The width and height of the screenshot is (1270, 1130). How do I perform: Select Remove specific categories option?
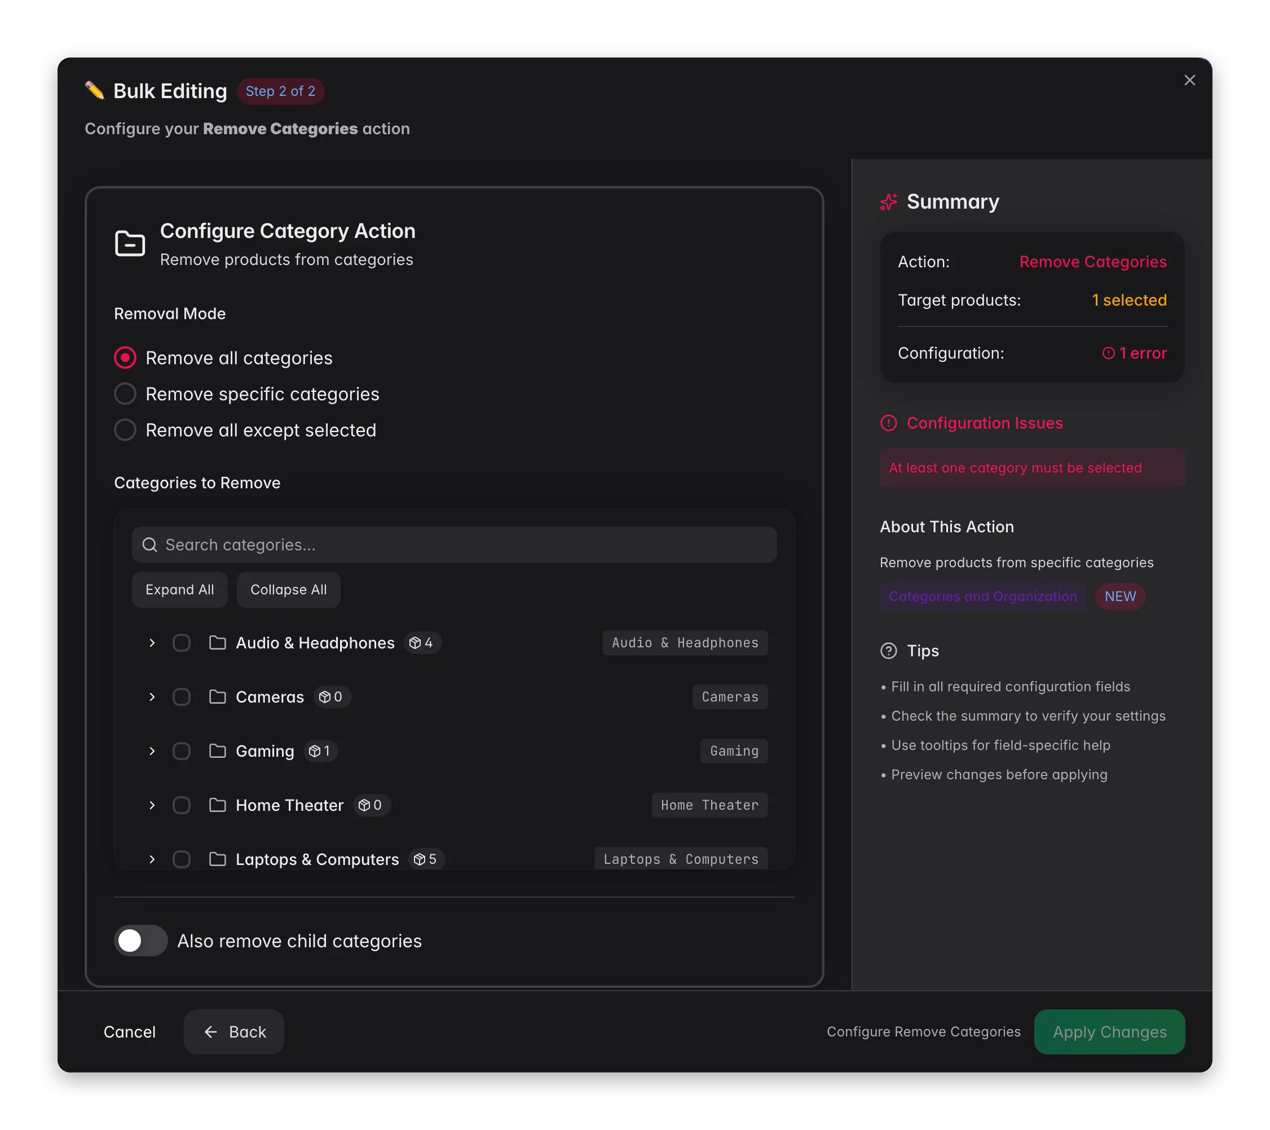pos(125,394)
